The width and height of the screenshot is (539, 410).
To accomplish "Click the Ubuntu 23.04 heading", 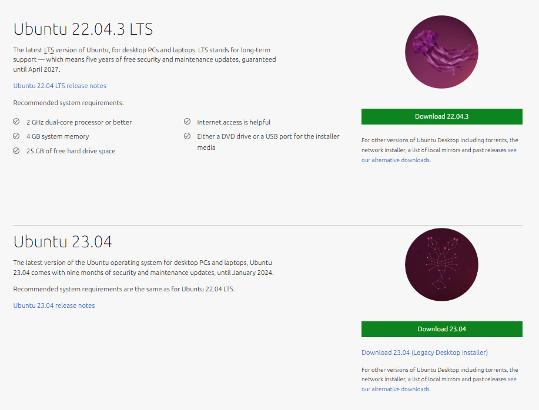I will pos(62,241).
